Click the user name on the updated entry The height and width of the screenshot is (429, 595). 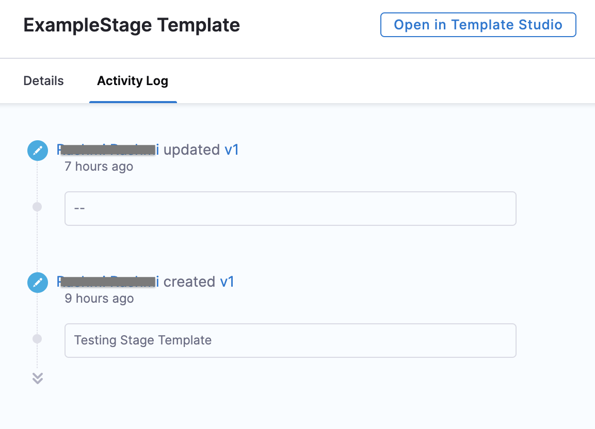tap(107, 150)
